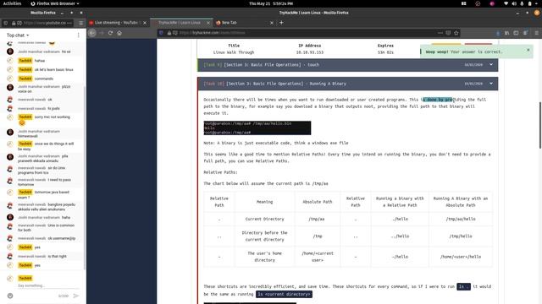Click the chat message 'ok let's learn basic linux'
542x304 pixels.
[53, 69]
